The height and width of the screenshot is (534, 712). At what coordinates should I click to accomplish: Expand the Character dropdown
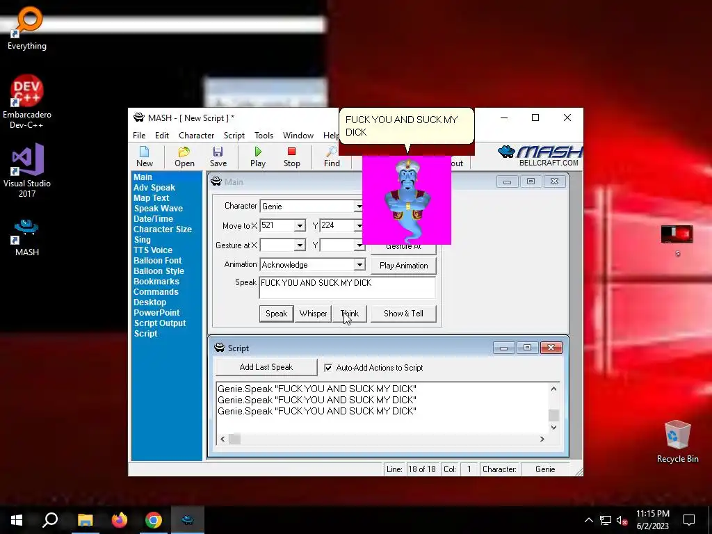359,206
